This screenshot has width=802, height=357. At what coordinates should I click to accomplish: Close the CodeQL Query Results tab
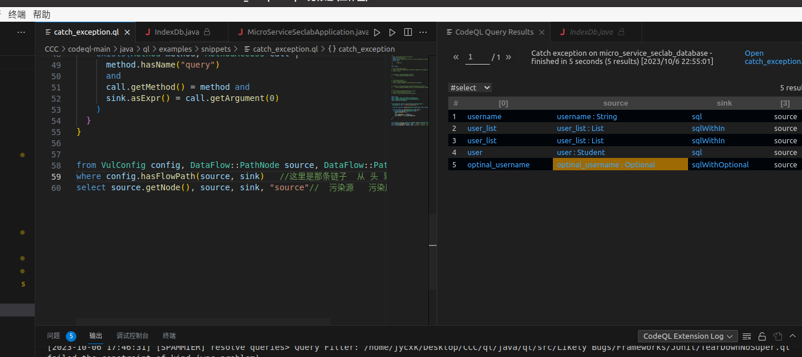[542, 32]
